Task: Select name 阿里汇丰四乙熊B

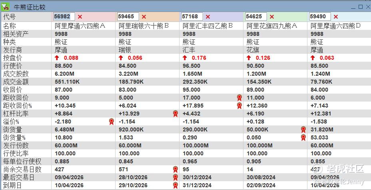Action: click(208, 26)
